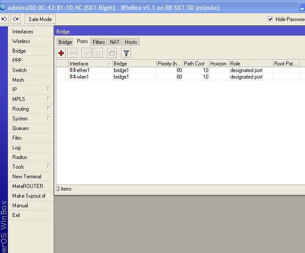Open the Wireless menu item
This screenshot has height=253, width=305.
[x=31, y=41]
